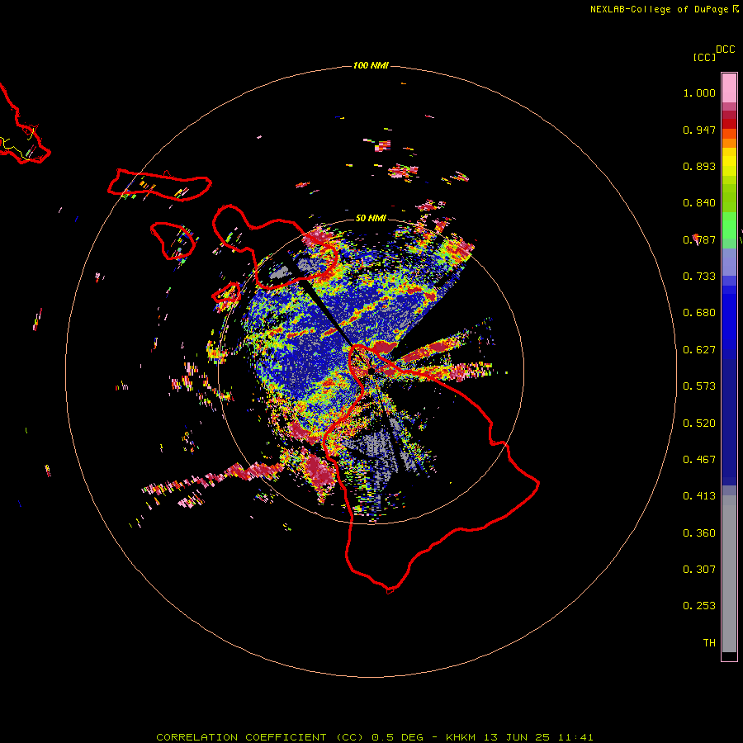Select the 0.253 scale value
This screenshot has height=743, width=743.
pos(699,606)
